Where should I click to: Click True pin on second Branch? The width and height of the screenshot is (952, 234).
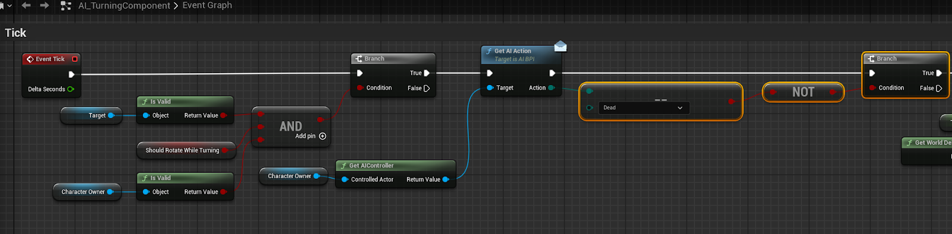pyautogui.click(x=938, y=73)
